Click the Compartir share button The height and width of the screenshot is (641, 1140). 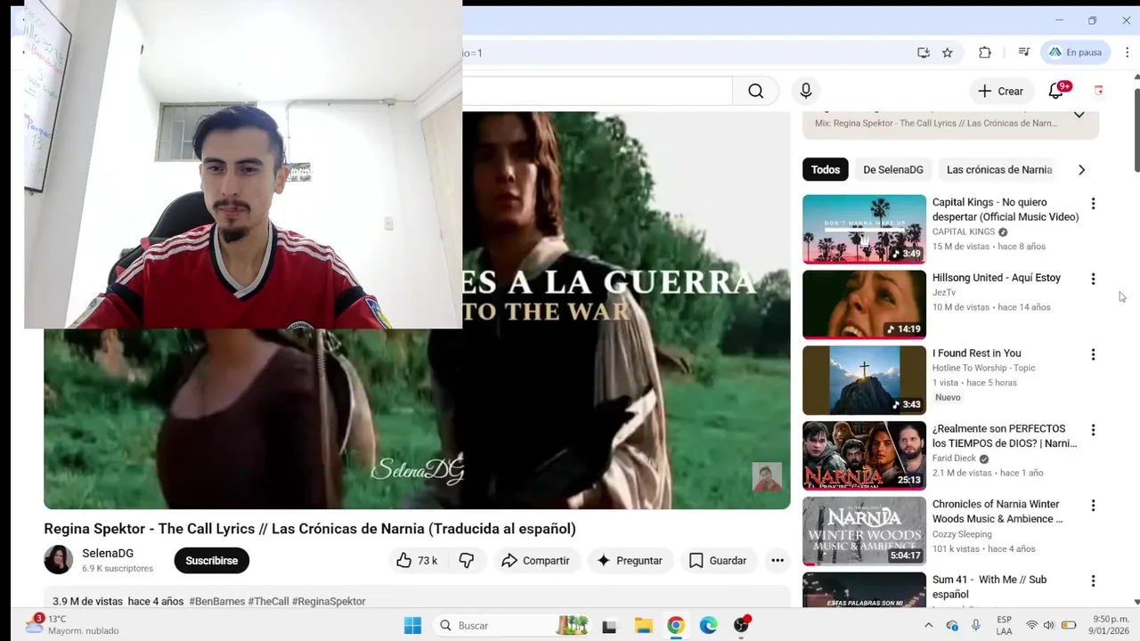point(535,560)
